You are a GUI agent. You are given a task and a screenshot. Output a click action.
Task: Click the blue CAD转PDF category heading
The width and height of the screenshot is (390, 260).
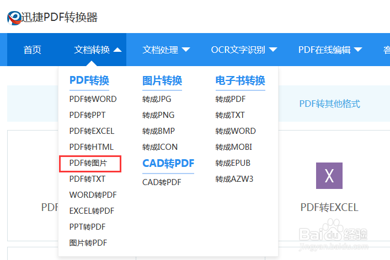click(168, 163)
